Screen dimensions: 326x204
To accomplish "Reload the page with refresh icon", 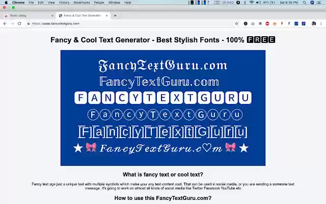I will click(x=19, y=23).
